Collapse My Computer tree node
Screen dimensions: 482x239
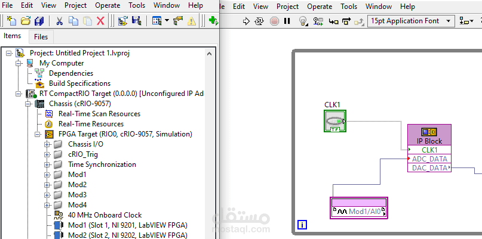(19, 63)
